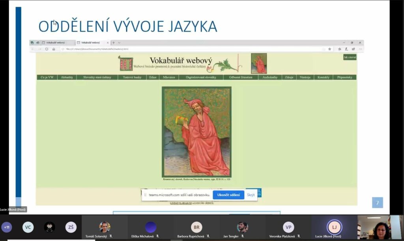This screenshot has width=404, height=241.
Task: Open the Edice menu item
Action: pyautogui.click(x=153, y=77)
